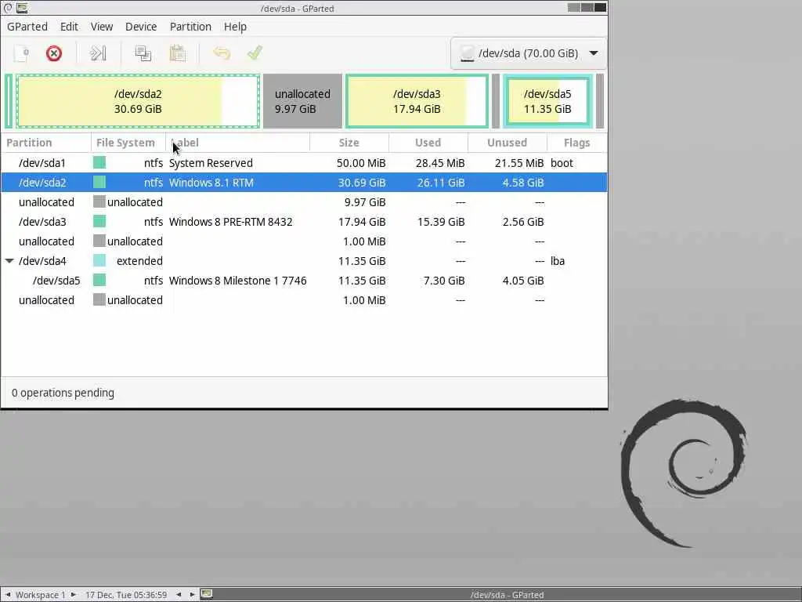802x602 pixels.
Task: Select the /dev/sda1 partition row
Action: [x=304, y=163]
